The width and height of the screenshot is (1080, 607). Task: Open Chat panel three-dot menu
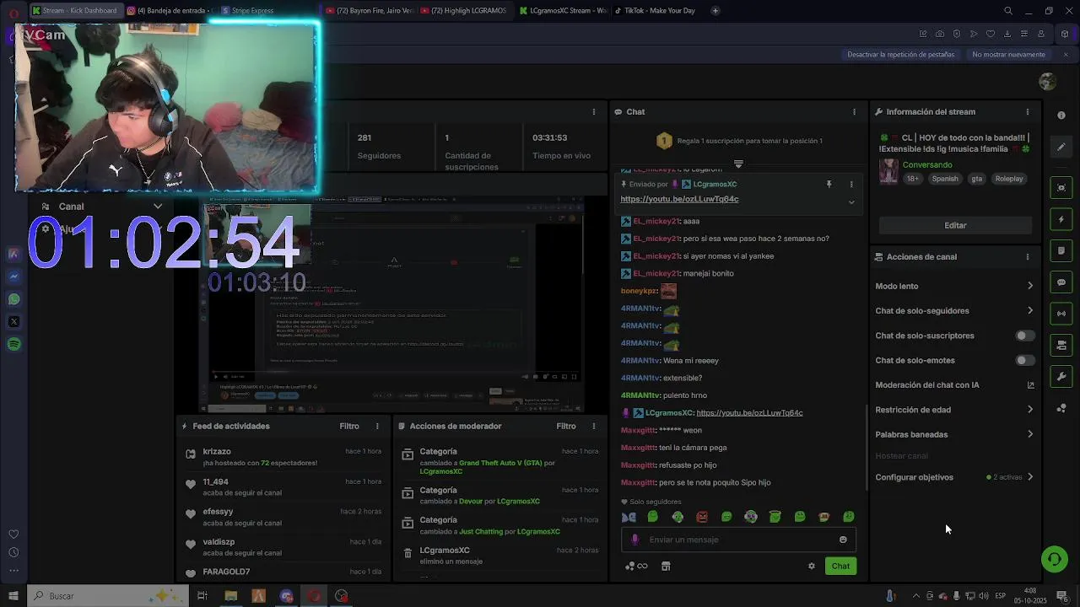coord(854,111)
